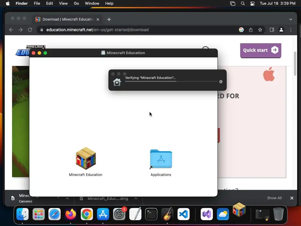This screenshot has height=226, width=301.
Task: Open System Settings in the Dock
Action: [x=119, y=214]
